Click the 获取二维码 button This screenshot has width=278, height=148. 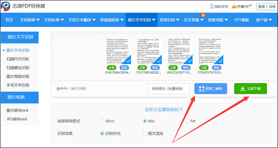pos(210,89)
